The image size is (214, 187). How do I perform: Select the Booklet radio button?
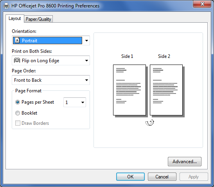coord(18,113)
